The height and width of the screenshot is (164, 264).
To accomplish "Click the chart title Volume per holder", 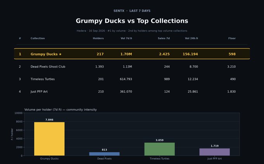I will point(61,110).
